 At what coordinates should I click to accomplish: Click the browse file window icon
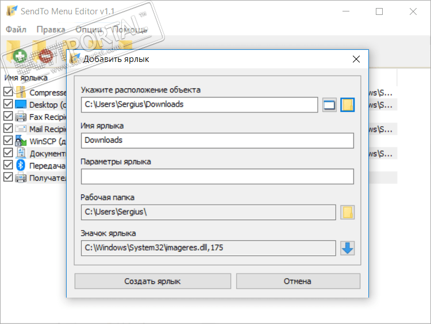click(329, 105)
